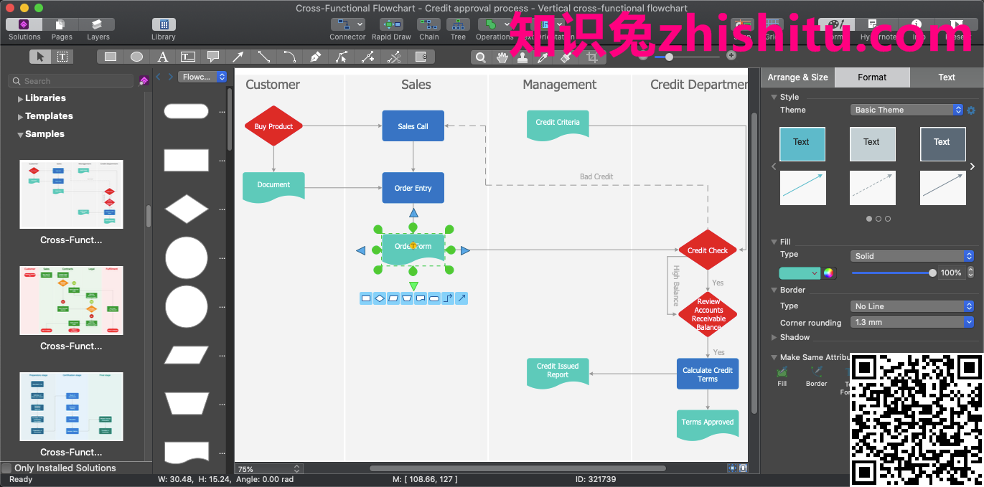Image resolution: width=984 pixels, height=487 pixels.
Task: Navigate forward in library list
Action: coord(170,77)
